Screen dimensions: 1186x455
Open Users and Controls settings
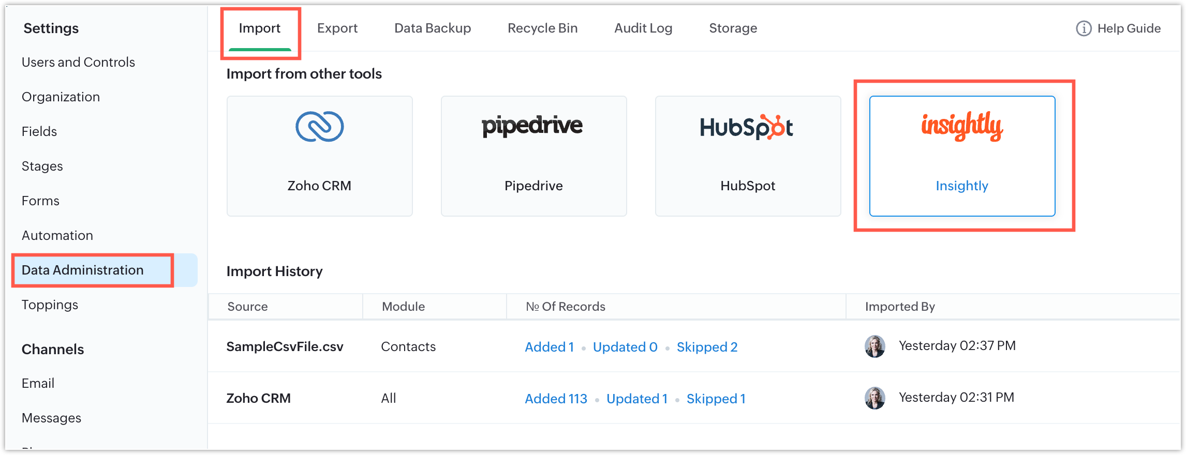(x=78, y=62)
